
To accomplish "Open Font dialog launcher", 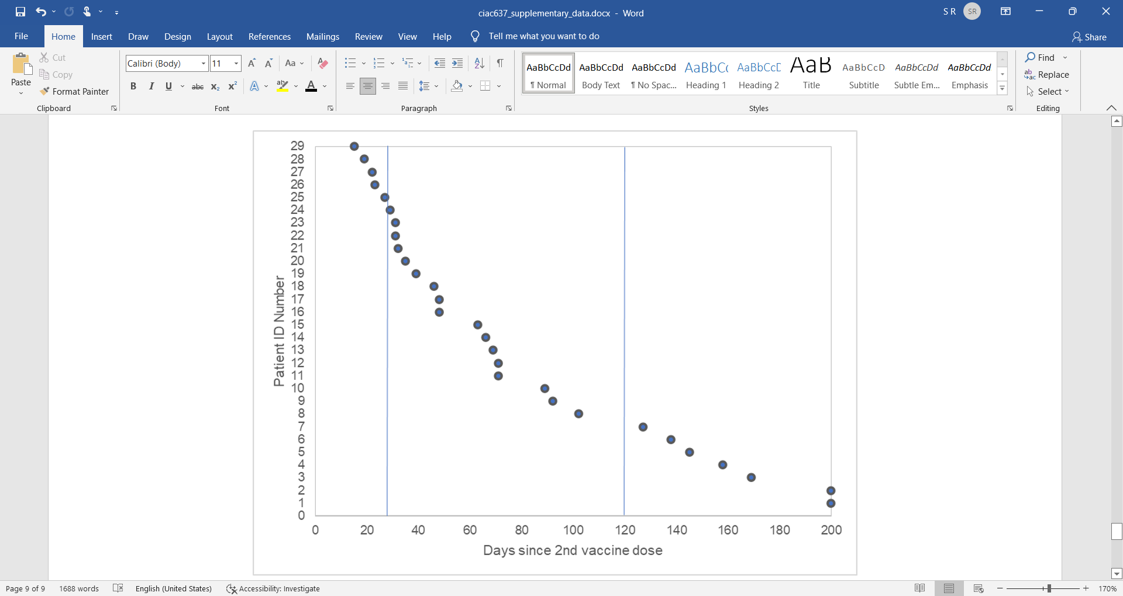I will (x=330, y=108).
